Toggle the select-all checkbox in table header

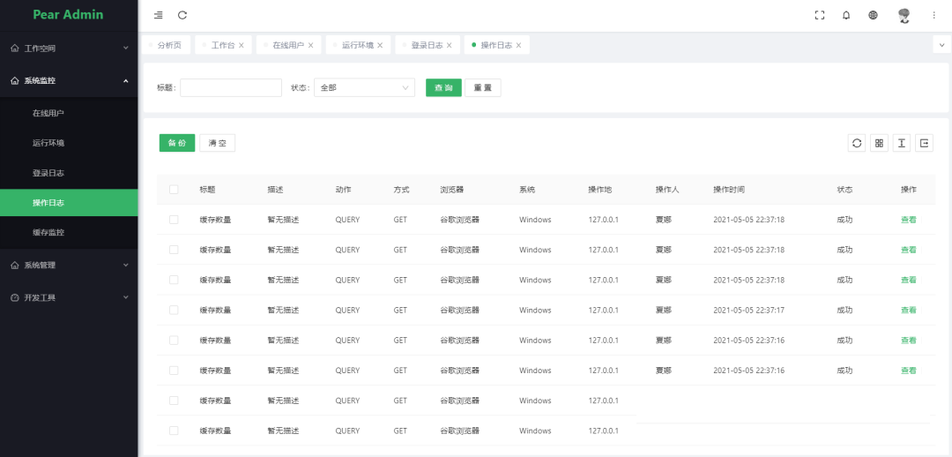174,190
